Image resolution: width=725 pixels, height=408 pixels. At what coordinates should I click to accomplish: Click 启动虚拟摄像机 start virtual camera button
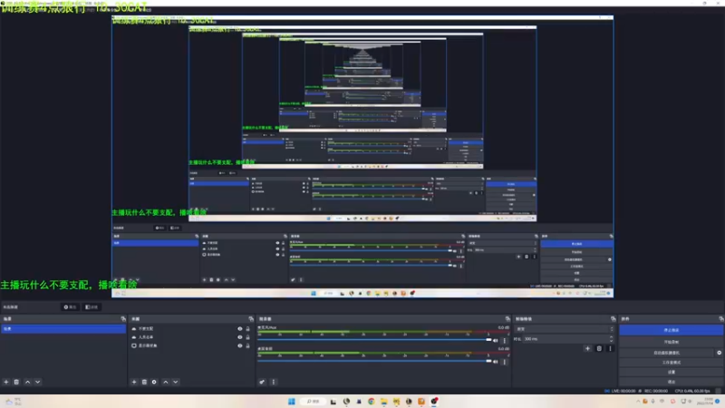667,353
